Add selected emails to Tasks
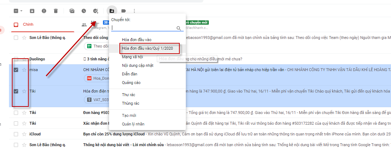The height and width of the screenshot is (149, 391). pos(96,11)
